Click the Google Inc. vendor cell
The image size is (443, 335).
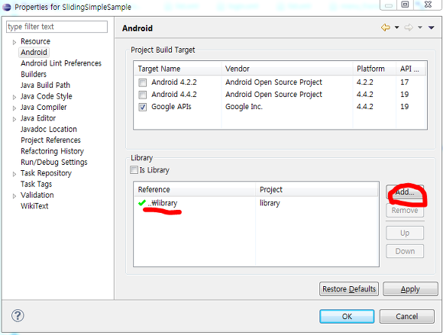click(244, 107)
